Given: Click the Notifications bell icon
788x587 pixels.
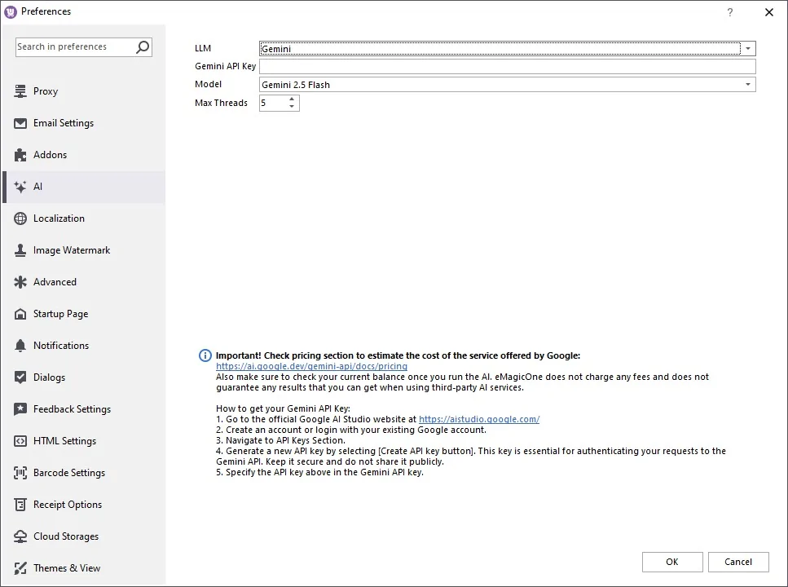Looking at the screenshot, I should coord(20,346).
